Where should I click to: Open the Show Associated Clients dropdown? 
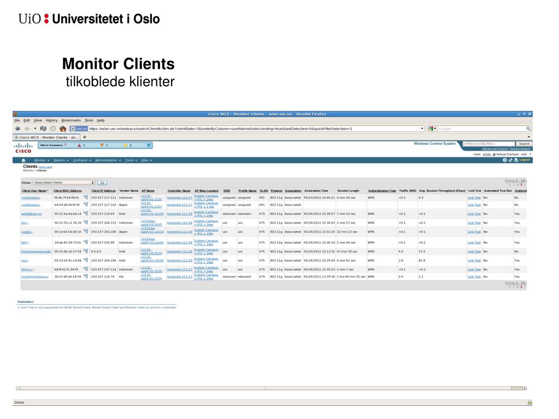click(x=64, y=182)
